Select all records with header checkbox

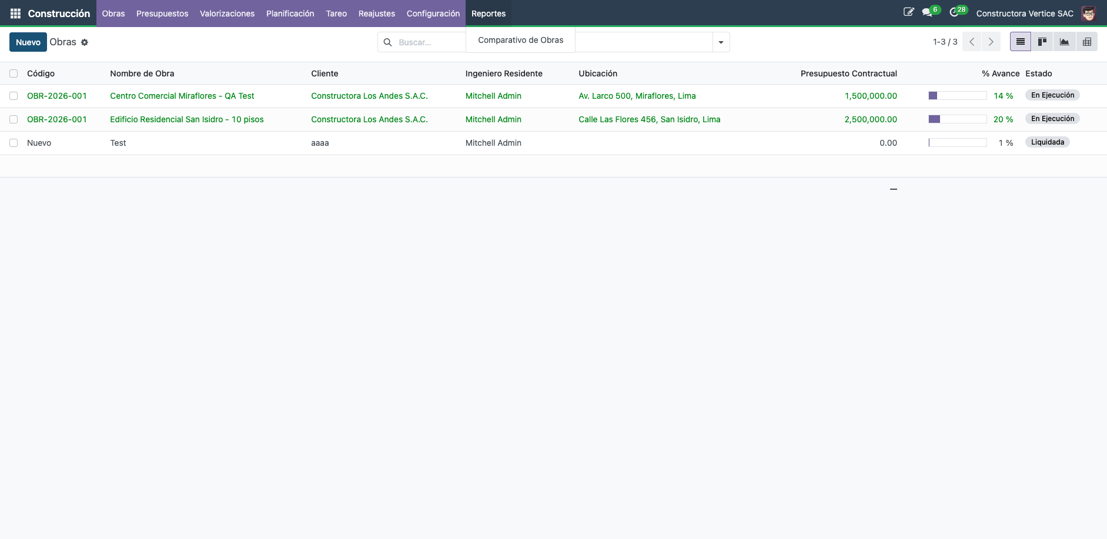click(14, 73)
